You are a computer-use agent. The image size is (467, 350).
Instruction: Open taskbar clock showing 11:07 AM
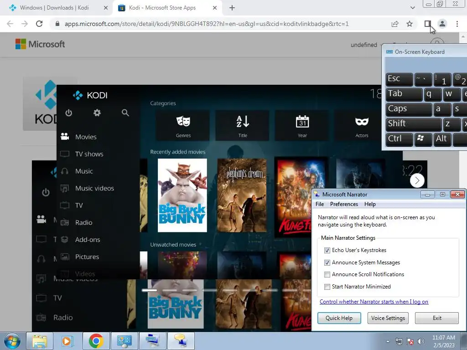coord(443,341)
